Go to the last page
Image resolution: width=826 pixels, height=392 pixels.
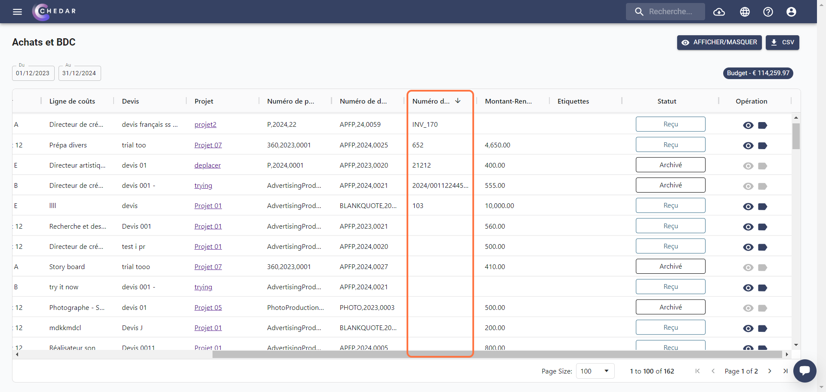point(785,371)
